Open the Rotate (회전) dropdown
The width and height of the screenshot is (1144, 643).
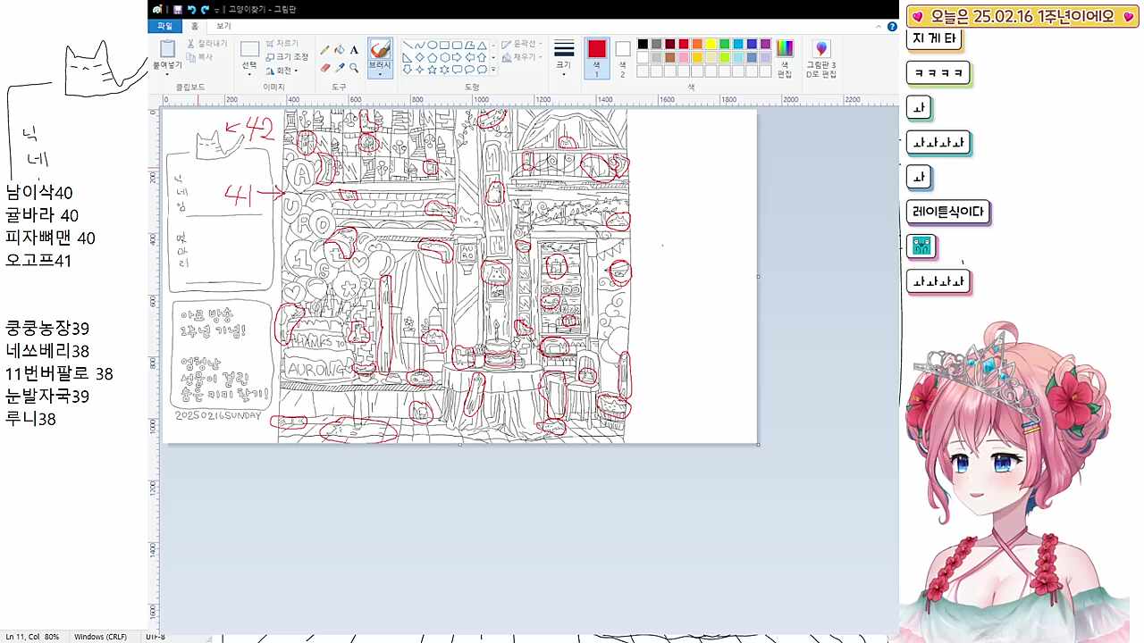[282, 71]
